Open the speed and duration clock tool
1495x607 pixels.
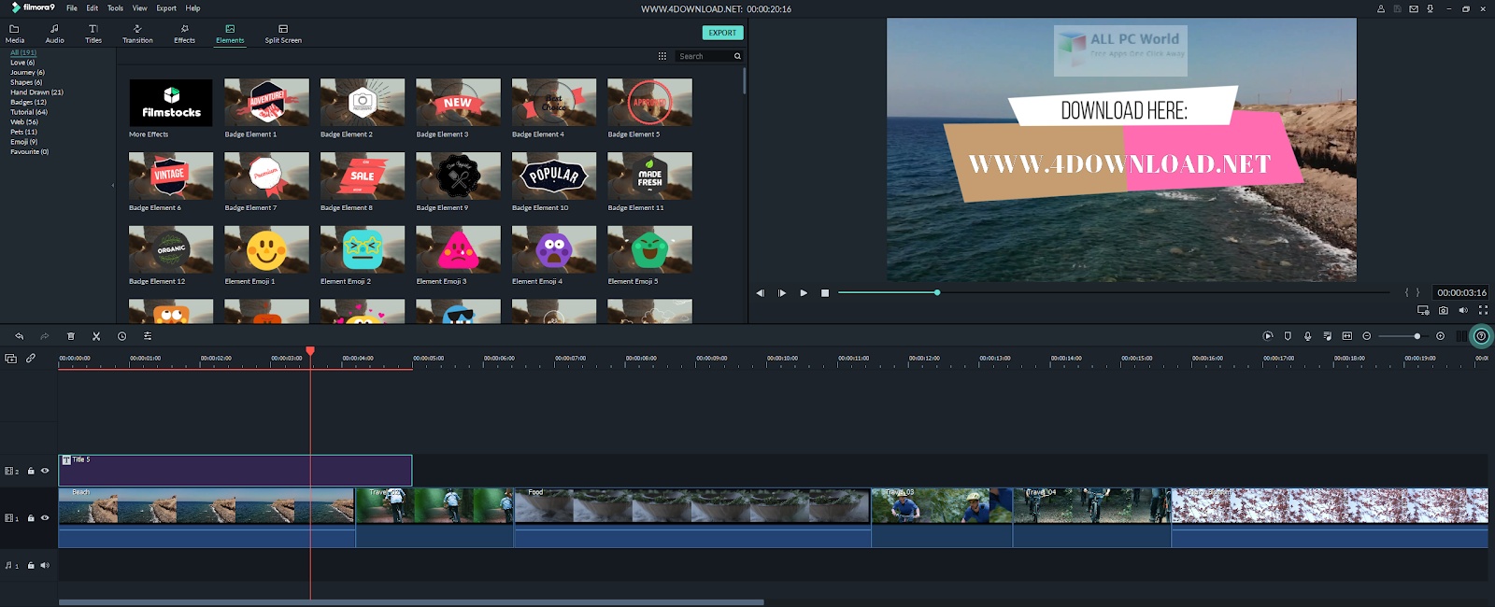click(x=121, y=336)
